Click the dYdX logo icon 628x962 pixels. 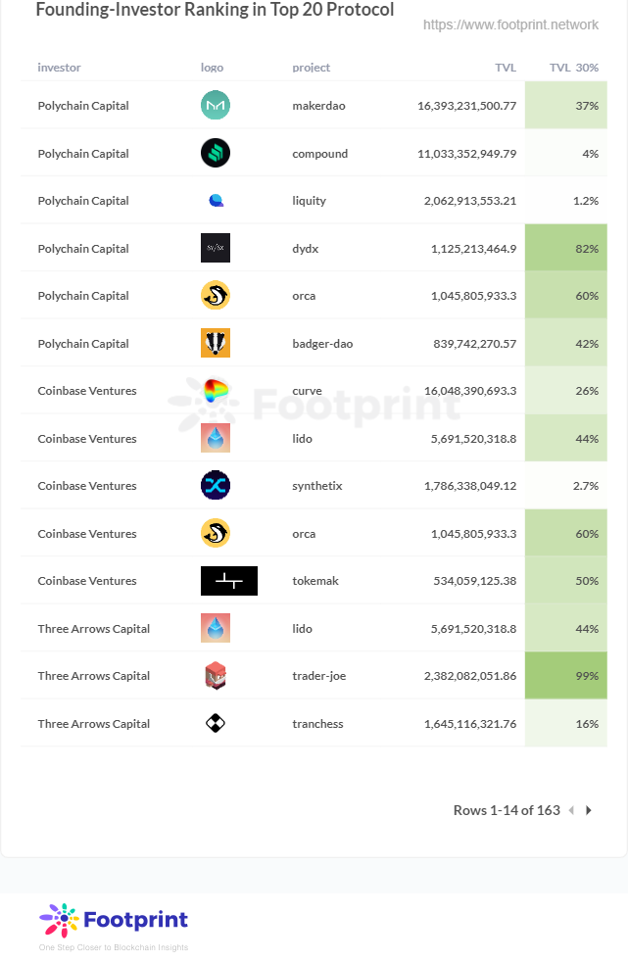pos(216,248)
